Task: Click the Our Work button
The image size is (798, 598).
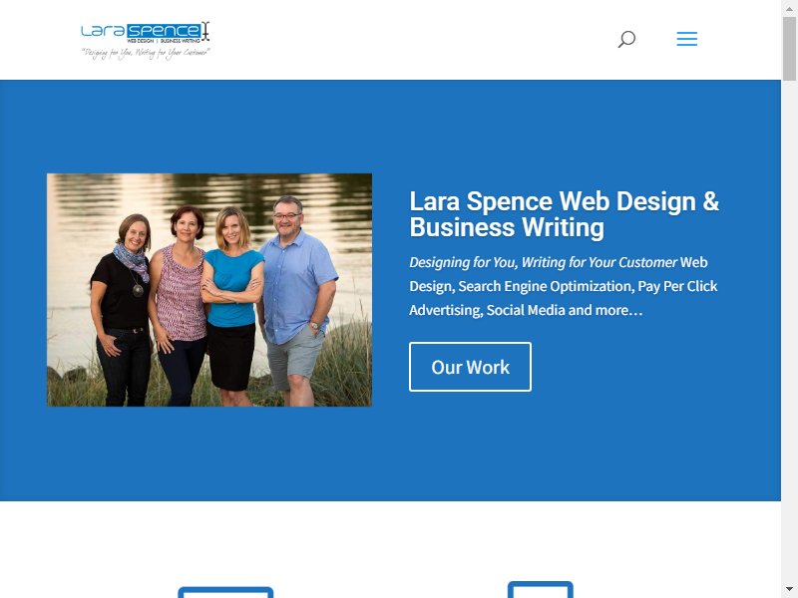Action: pyautogui.click(x=470, y=367)
